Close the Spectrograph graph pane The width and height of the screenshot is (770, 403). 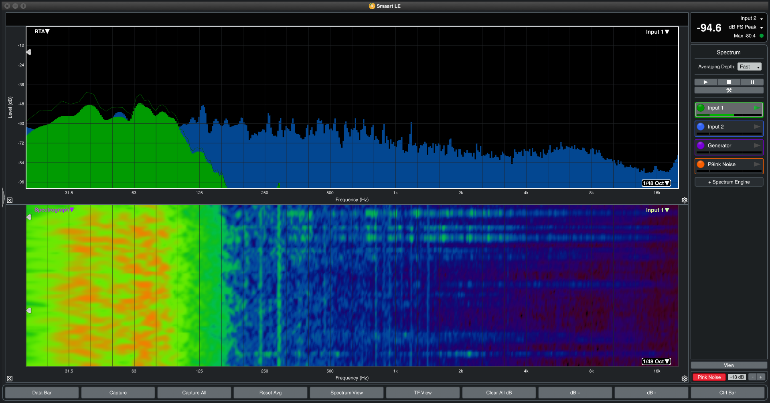[x=10, y=379]
